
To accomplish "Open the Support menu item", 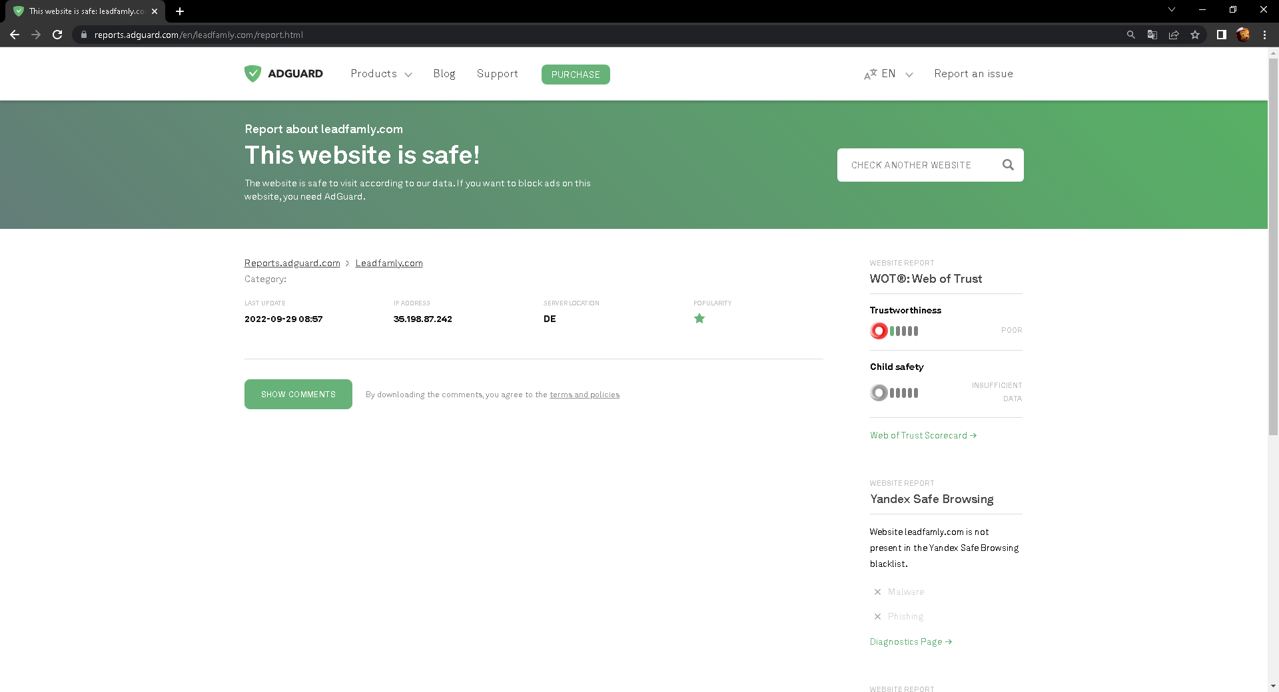I will pyautogui.click(x=497, y=74).
